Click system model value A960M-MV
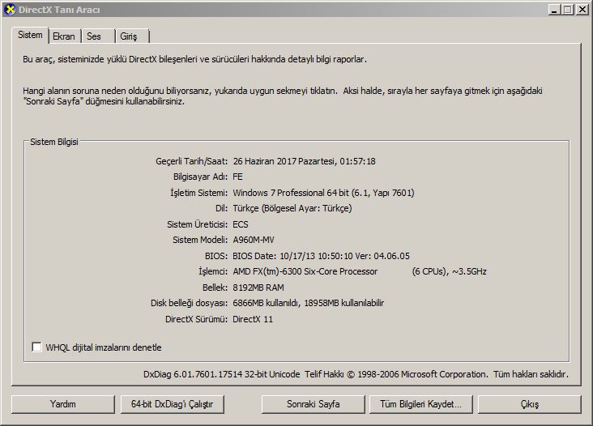Image resolution: width=593 pixels, height=426 pixels. pyautogui.click(x=254, y=240)
